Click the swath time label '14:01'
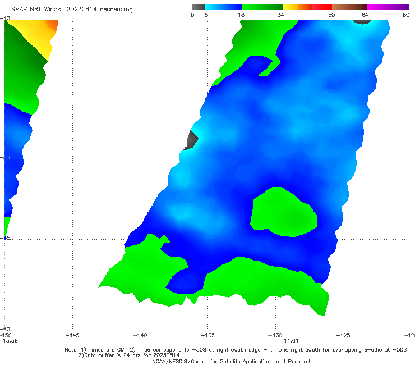This screenshot has width=415, height=365. point(291,341)
